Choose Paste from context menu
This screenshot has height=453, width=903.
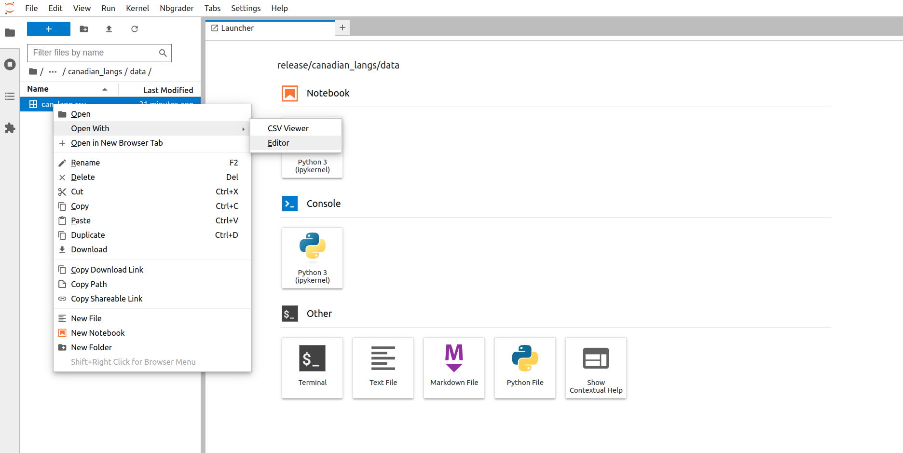click(152, 220)
